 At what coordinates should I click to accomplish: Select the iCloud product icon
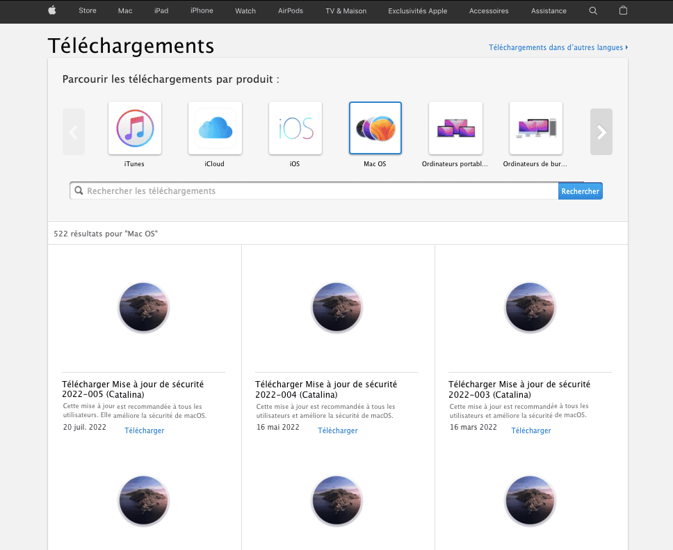[215, 128]
